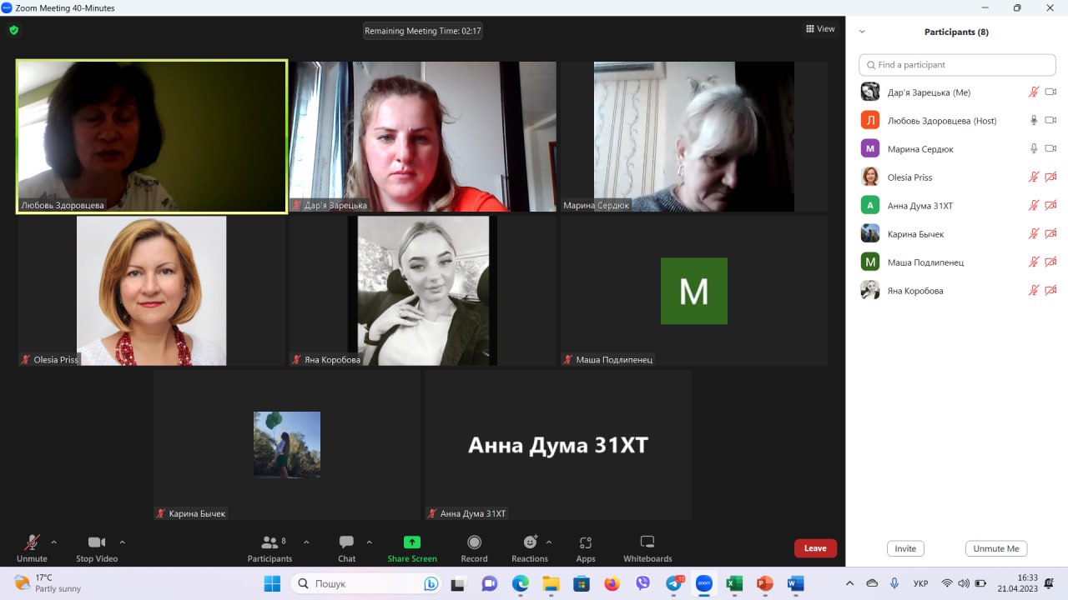
Task: Toggle Яна Коробова's camera-off icon in list
Action: pyautogui.click(x=1050, y=291)
